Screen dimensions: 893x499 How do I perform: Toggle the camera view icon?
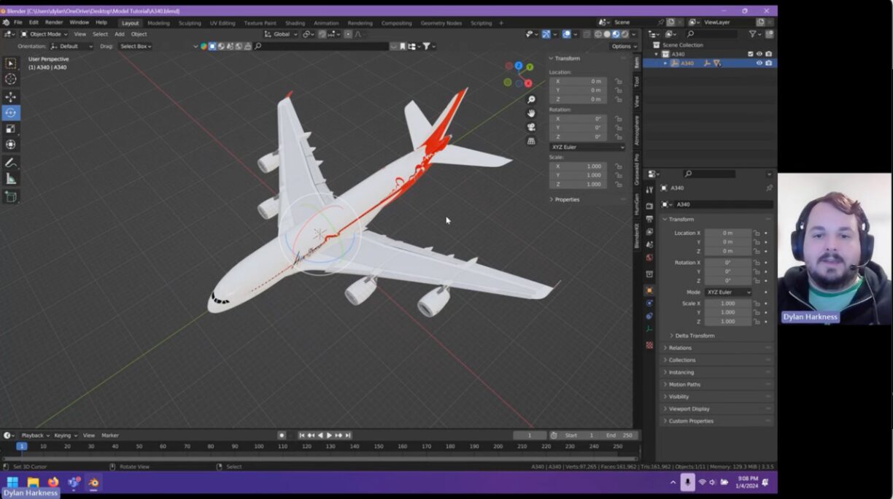531,127
